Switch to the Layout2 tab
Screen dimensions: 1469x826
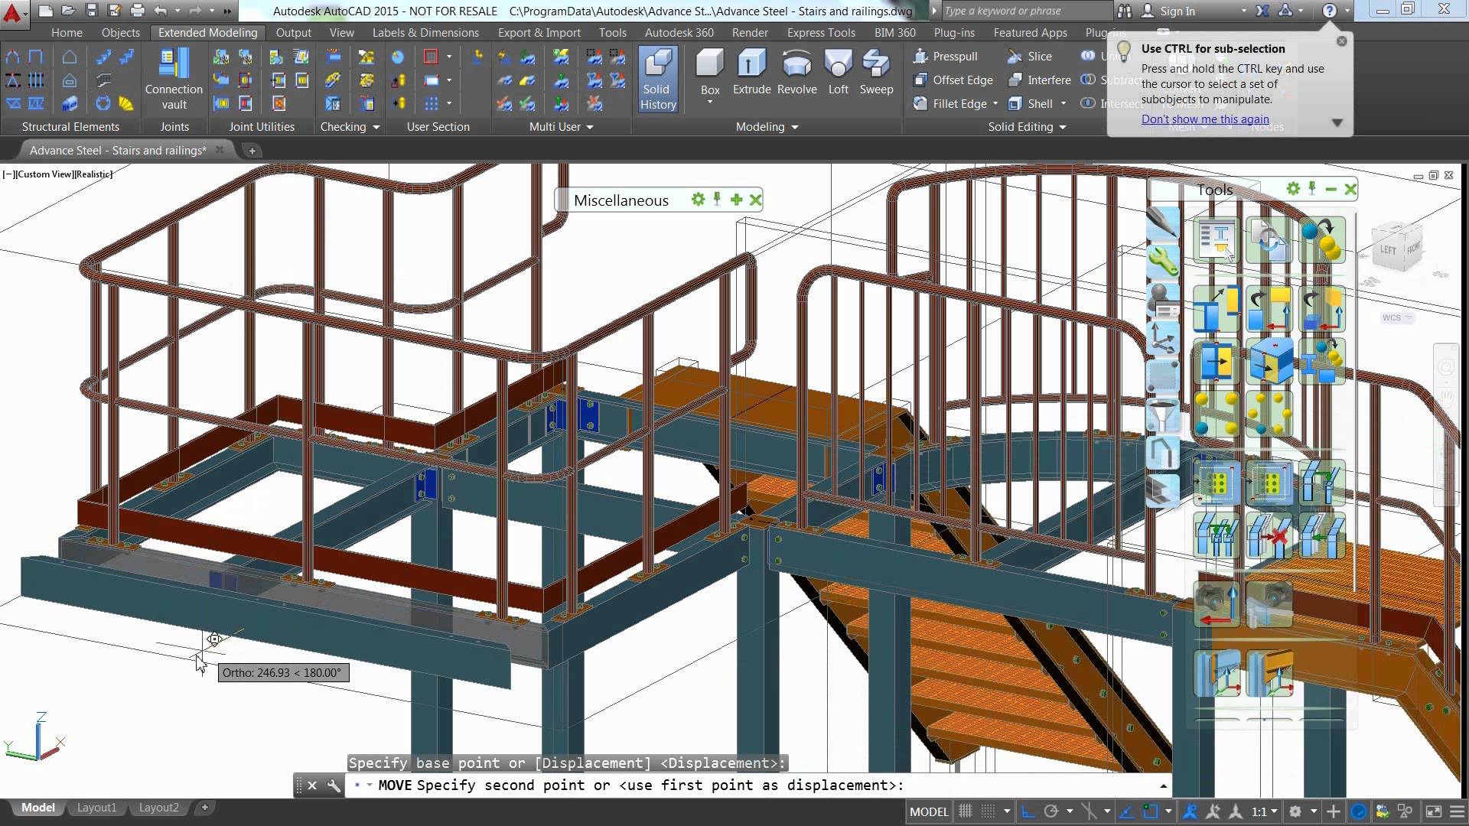click(158, 807)
